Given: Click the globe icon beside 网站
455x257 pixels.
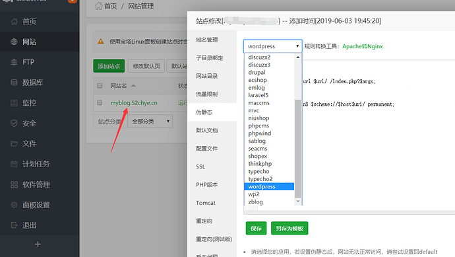Looking at the screenshot, I should pyautogui.click(x=15, y=42).
